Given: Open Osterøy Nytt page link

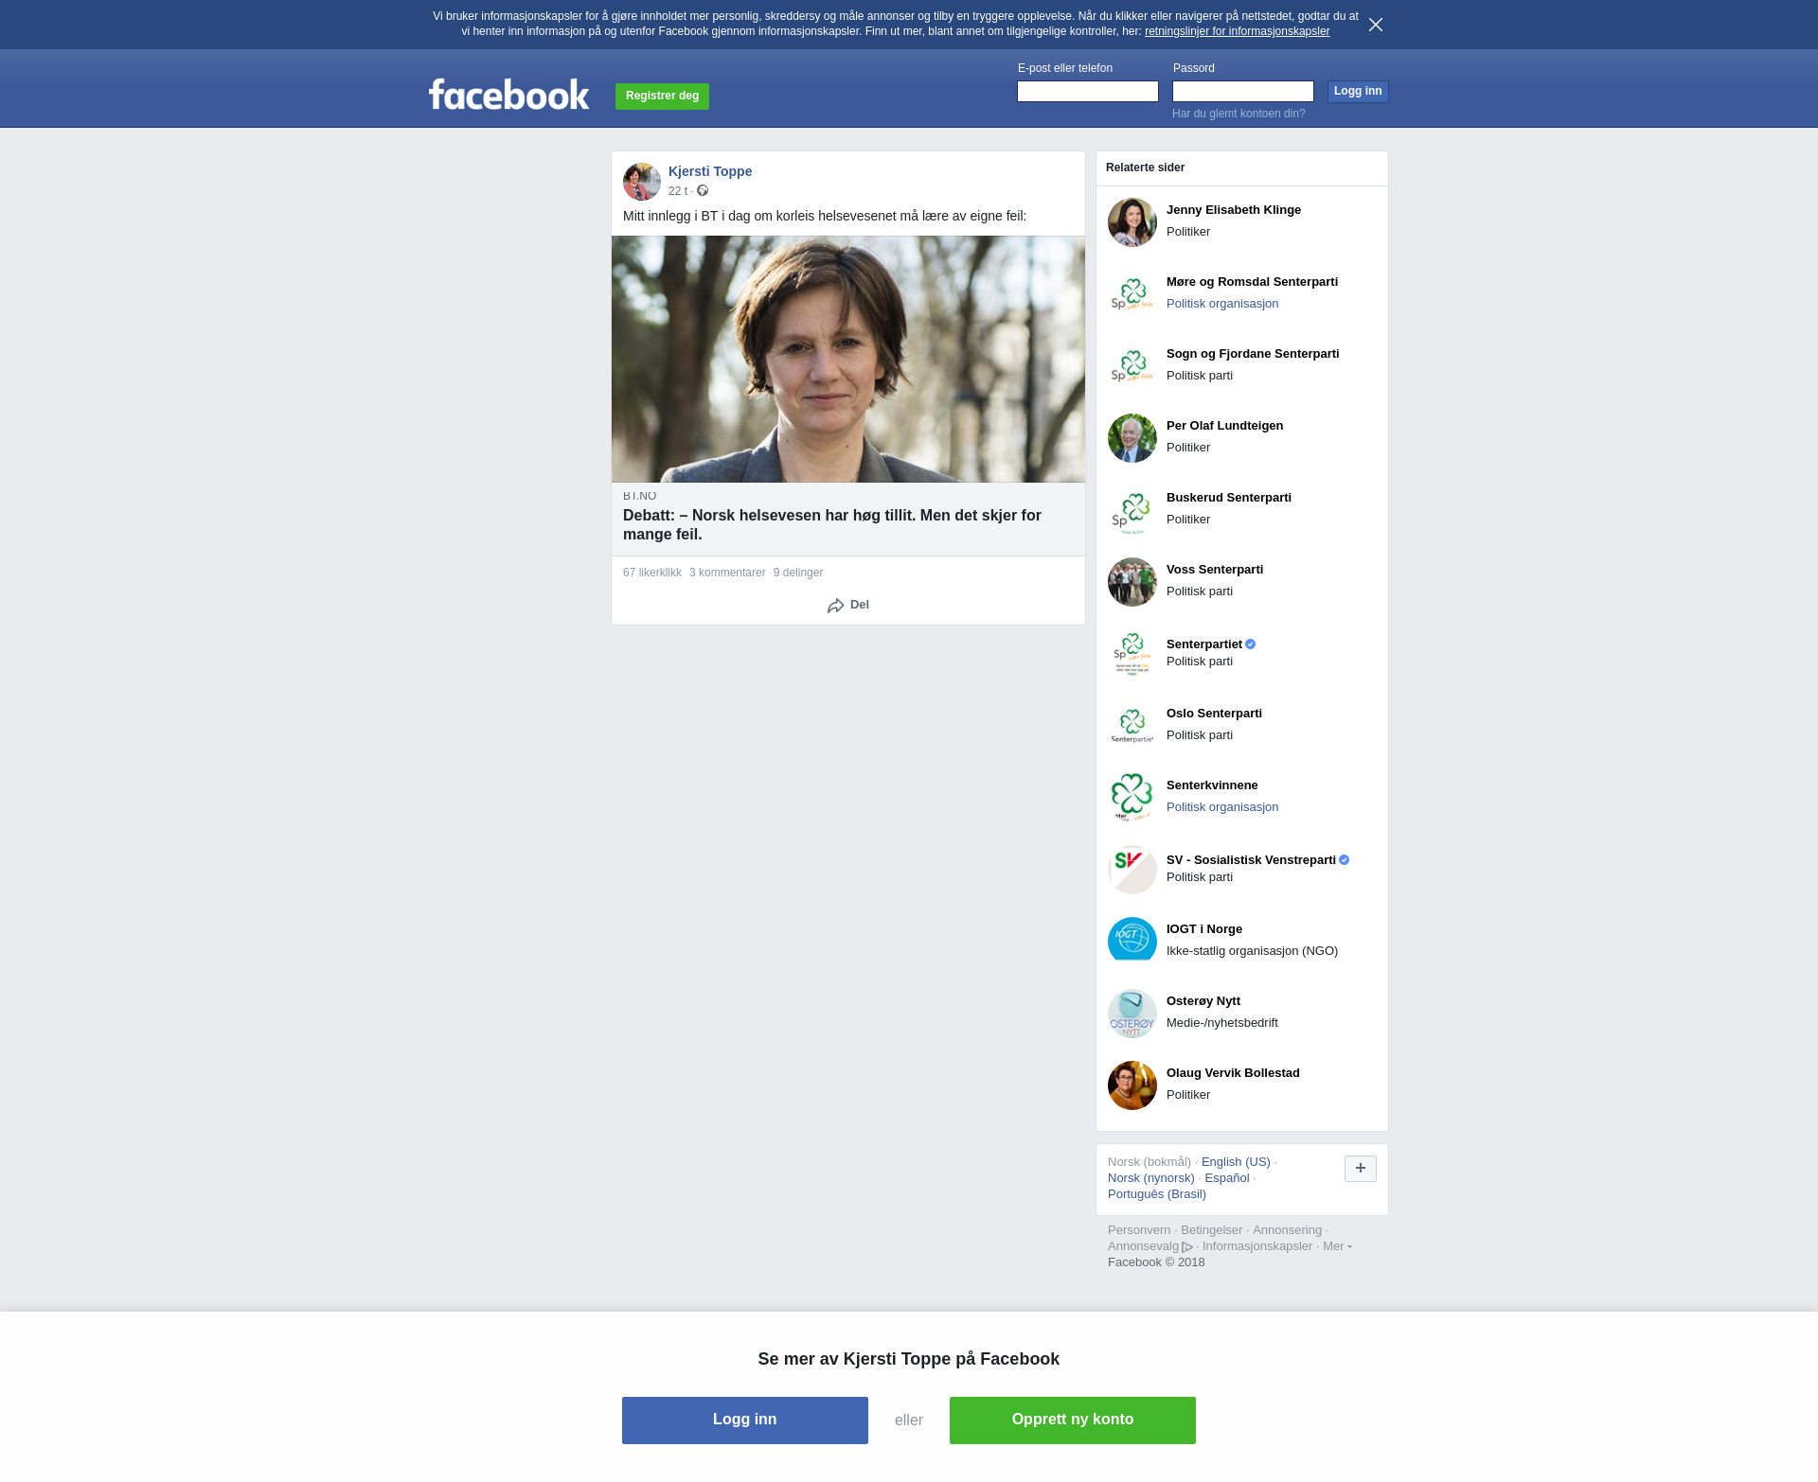Looking at the screenshot, I should pyautogui.click(x=1203, y=1001).
